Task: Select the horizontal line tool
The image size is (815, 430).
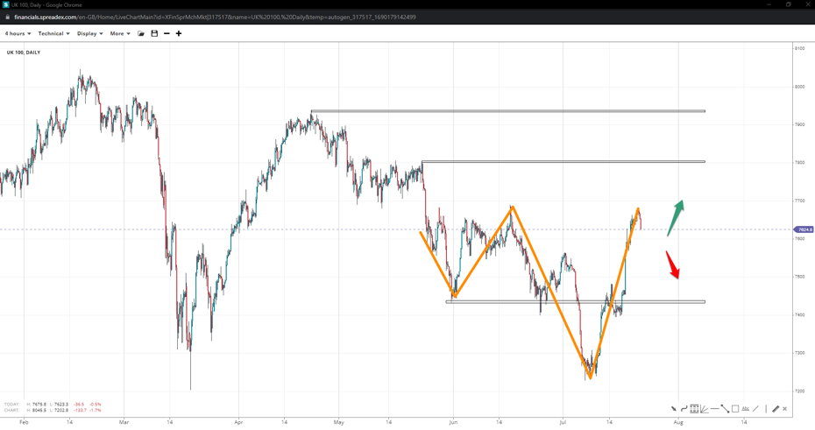Action: [715, 409]
